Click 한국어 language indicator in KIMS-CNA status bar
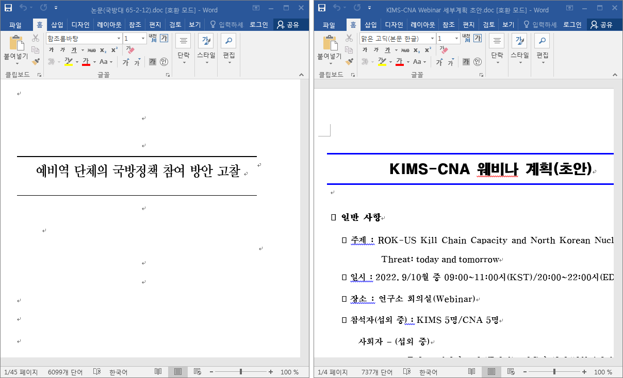Screen dimensions: 623x378 point(429,372)
